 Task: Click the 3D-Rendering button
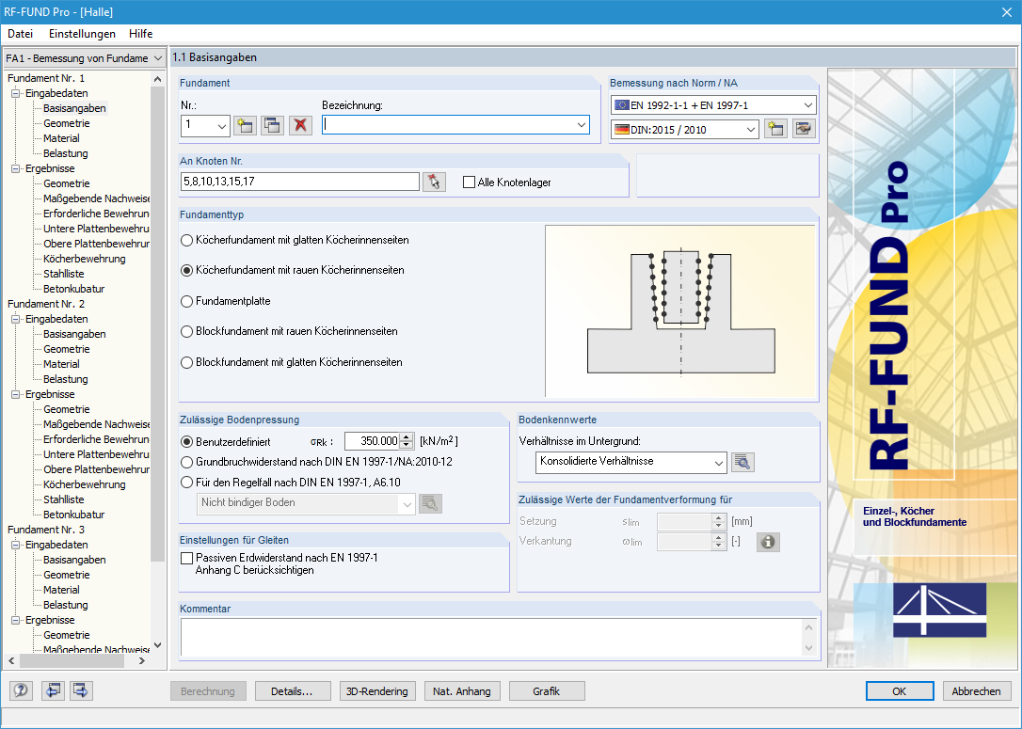pyautogui.click(x=377, y=691)
